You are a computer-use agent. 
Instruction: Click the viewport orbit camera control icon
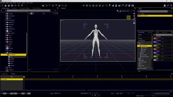point(134,13)
